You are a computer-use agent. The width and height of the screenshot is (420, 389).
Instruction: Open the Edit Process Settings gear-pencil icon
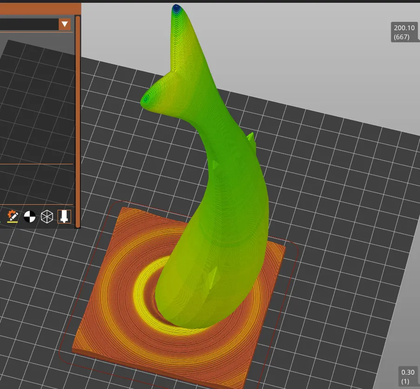(13, 215)
